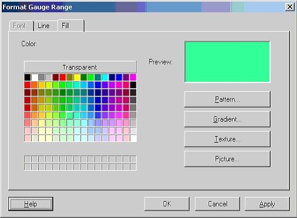This screenshot has height=218, width=297.
Task: Select pure blue swatch next to navy
Action: coord(119,77)
